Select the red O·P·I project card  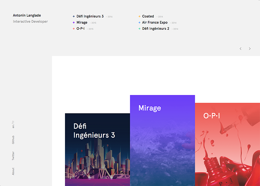[227, 144]
